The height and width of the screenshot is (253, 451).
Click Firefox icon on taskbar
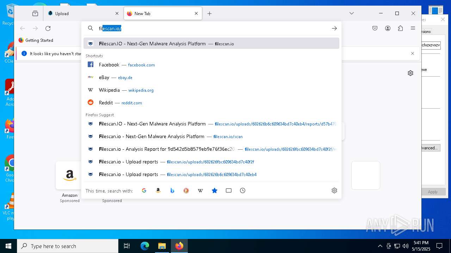click(x=179, y=246)
